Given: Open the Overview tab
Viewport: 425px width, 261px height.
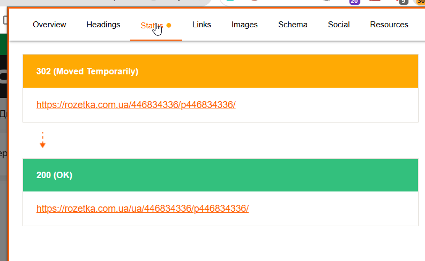Looking at the screenshot, I should [49, 25].
